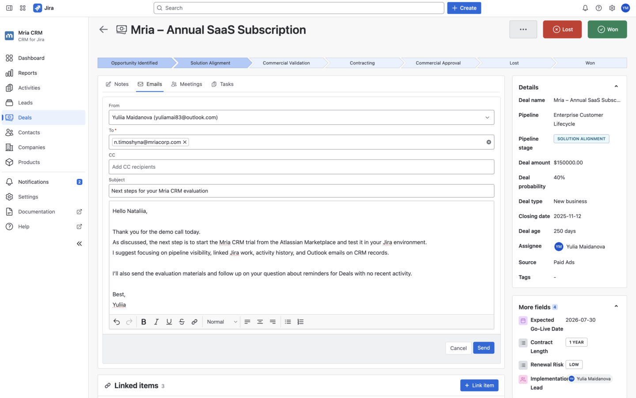Open the YM user avatar menu

coord(625,8)
